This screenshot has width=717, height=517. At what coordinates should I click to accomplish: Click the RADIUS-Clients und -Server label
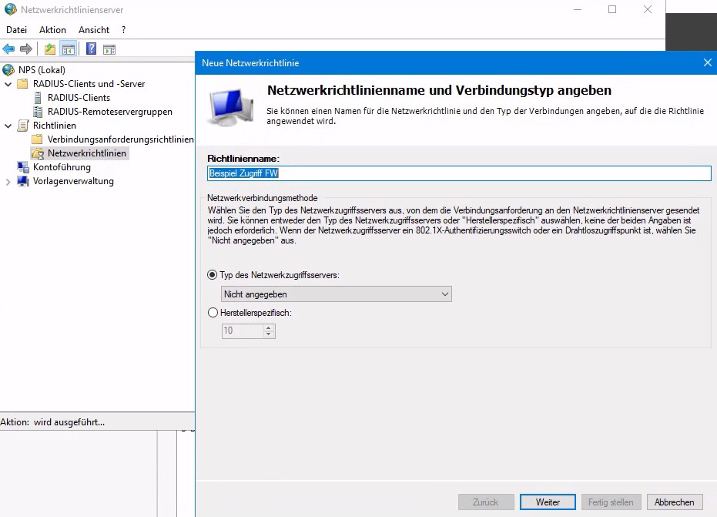(x=89, y=84)
